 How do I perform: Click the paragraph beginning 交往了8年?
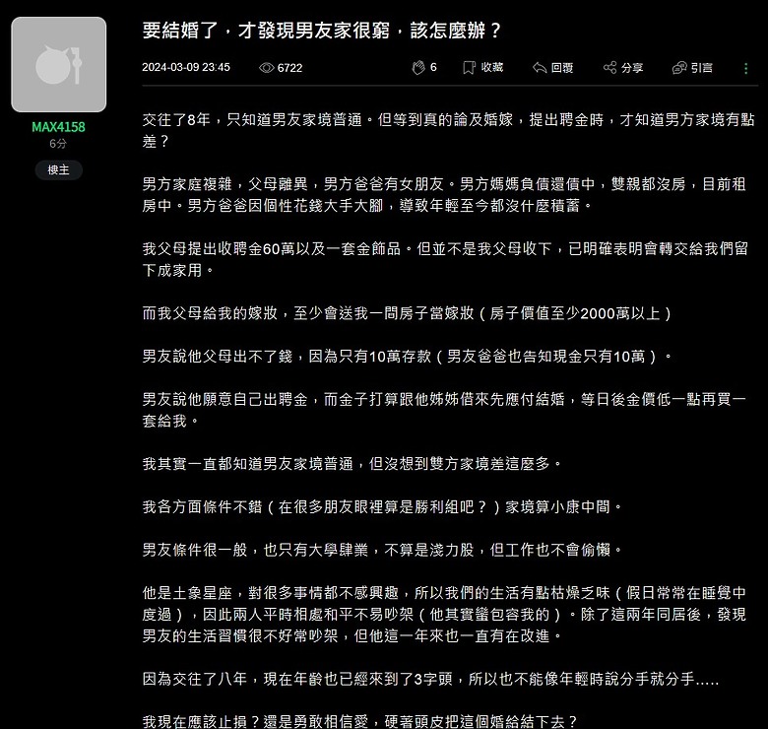(x=449, y=130)
